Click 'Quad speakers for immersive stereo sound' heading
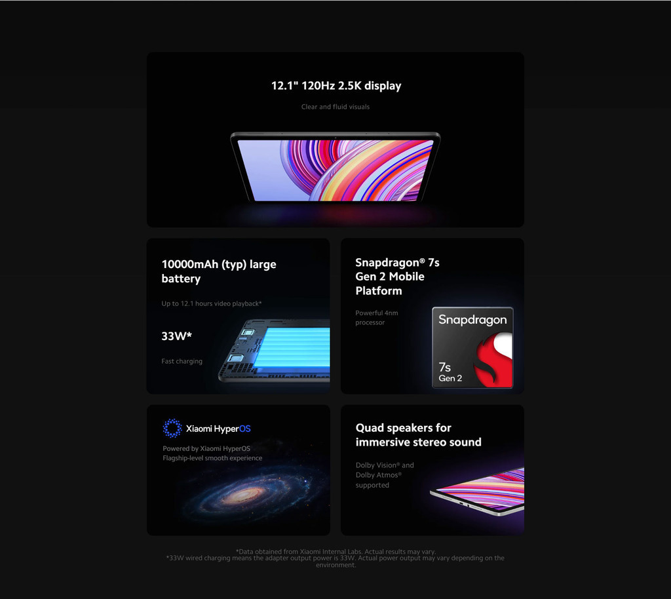Image resolution: width=671 pixels, height=599 pixels. point(418,435)
